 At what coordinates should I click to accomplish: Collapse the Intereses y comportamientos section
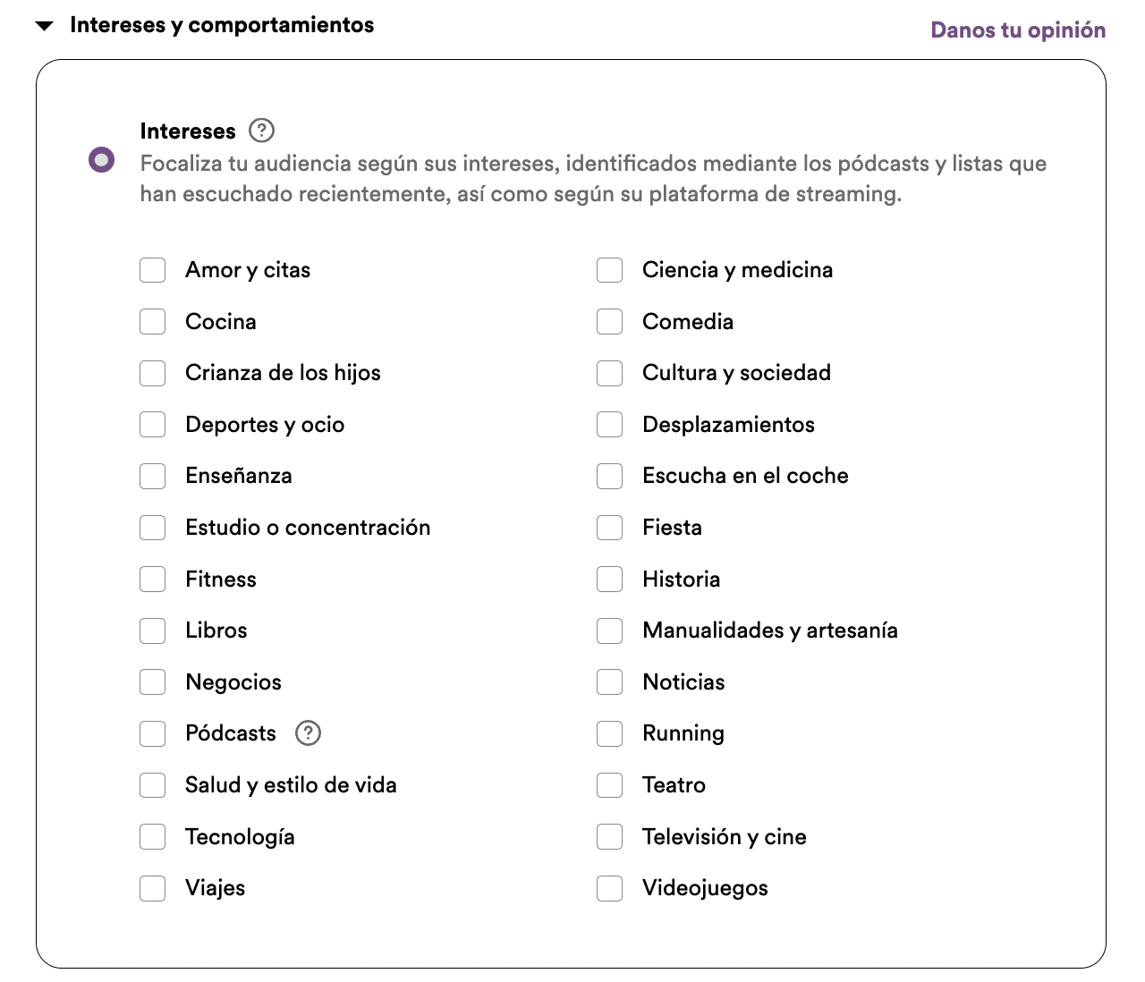(x=44, y=25)
